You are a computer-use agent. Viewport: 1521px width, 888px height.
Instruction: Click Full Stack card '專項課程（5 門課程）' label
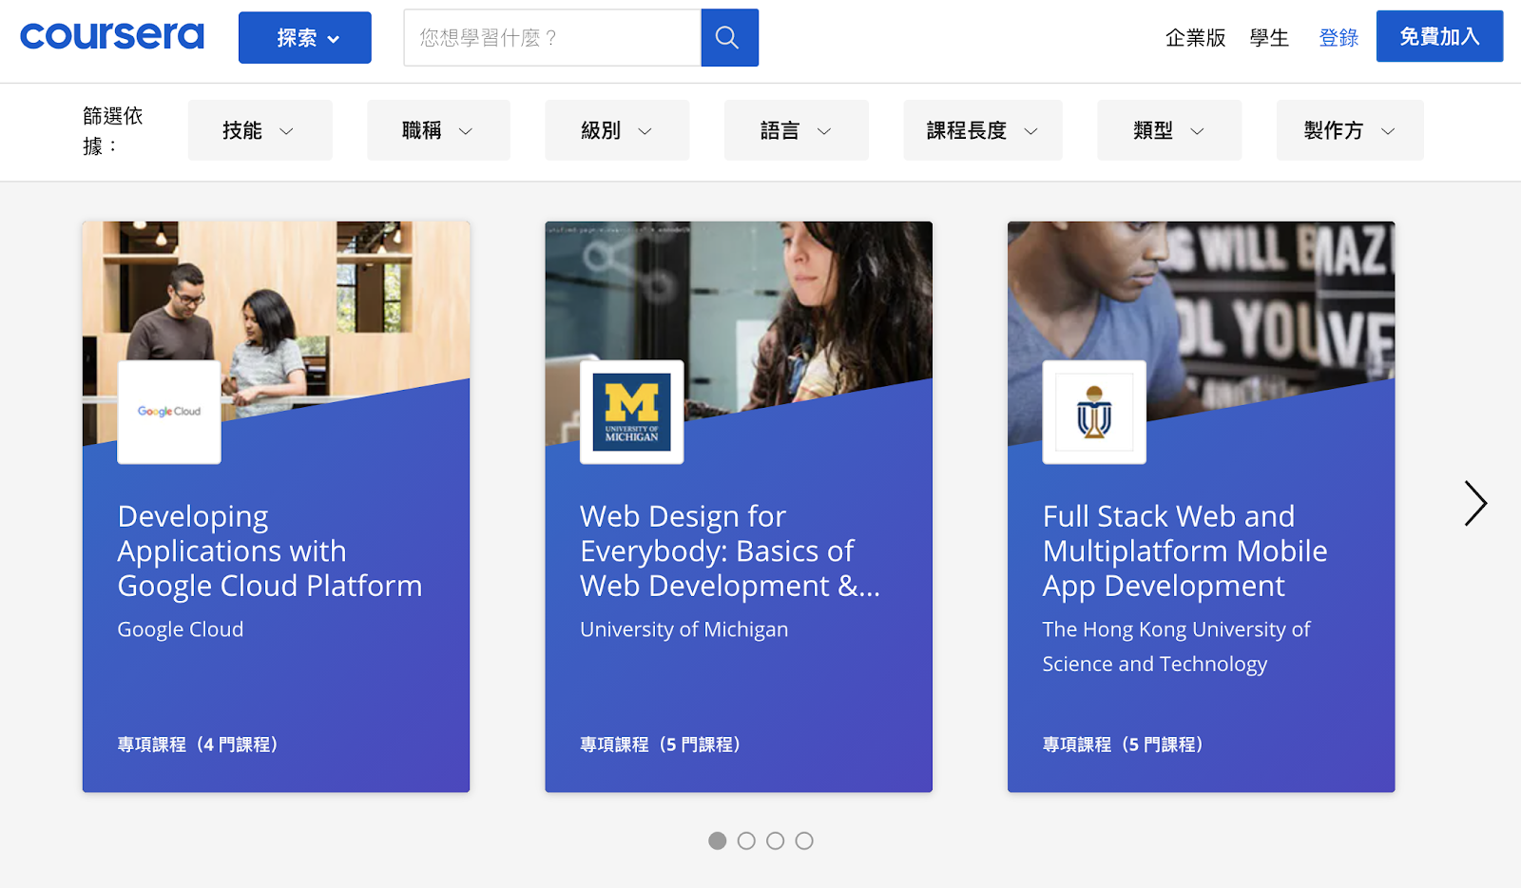(x=1123, y=744)
